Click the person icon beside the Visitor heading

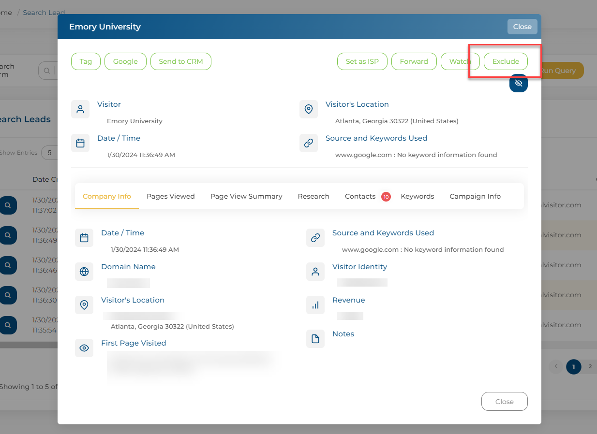click(80, 109)
